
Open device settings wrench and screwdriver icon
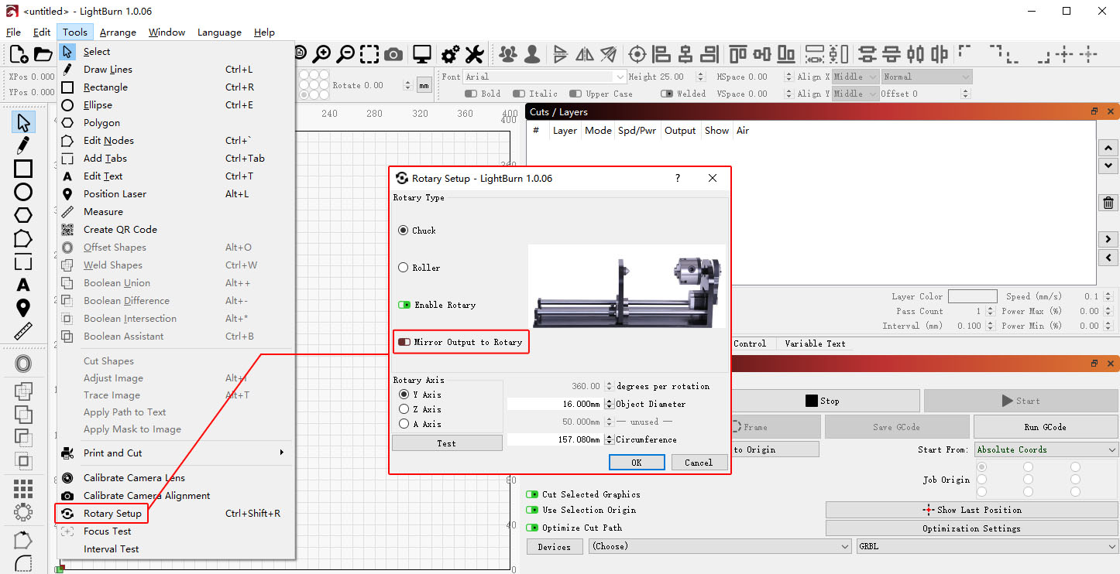(x=474, y=54)
